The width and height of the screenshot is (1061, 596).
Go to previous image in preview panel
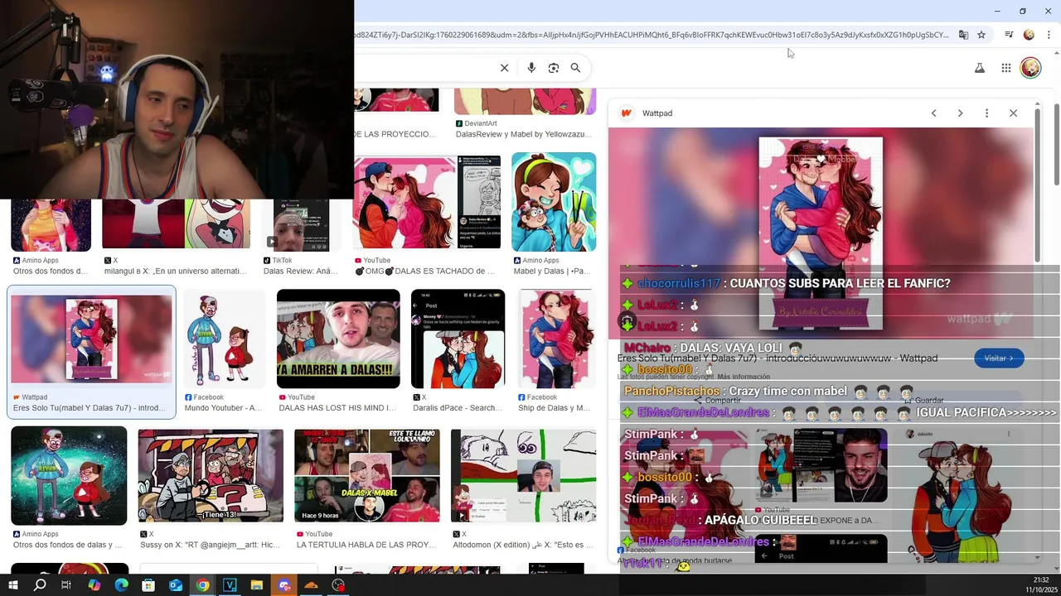pyautogui.click(x=933, y=113)
